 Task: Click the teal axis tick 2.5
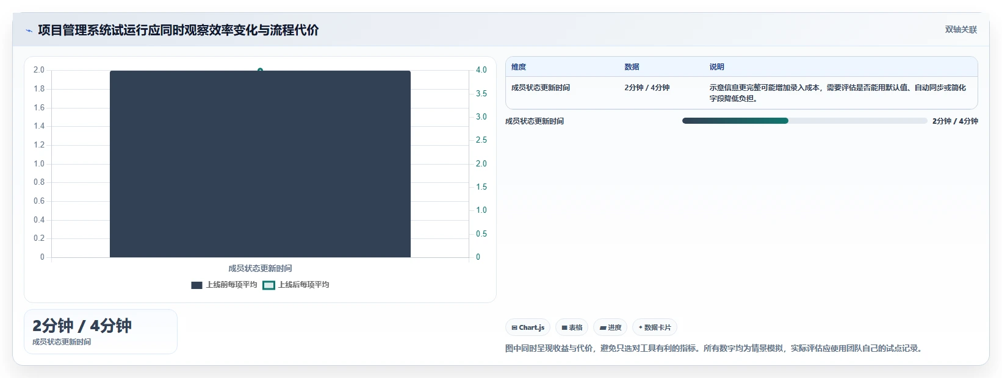[x=481, y=140]
